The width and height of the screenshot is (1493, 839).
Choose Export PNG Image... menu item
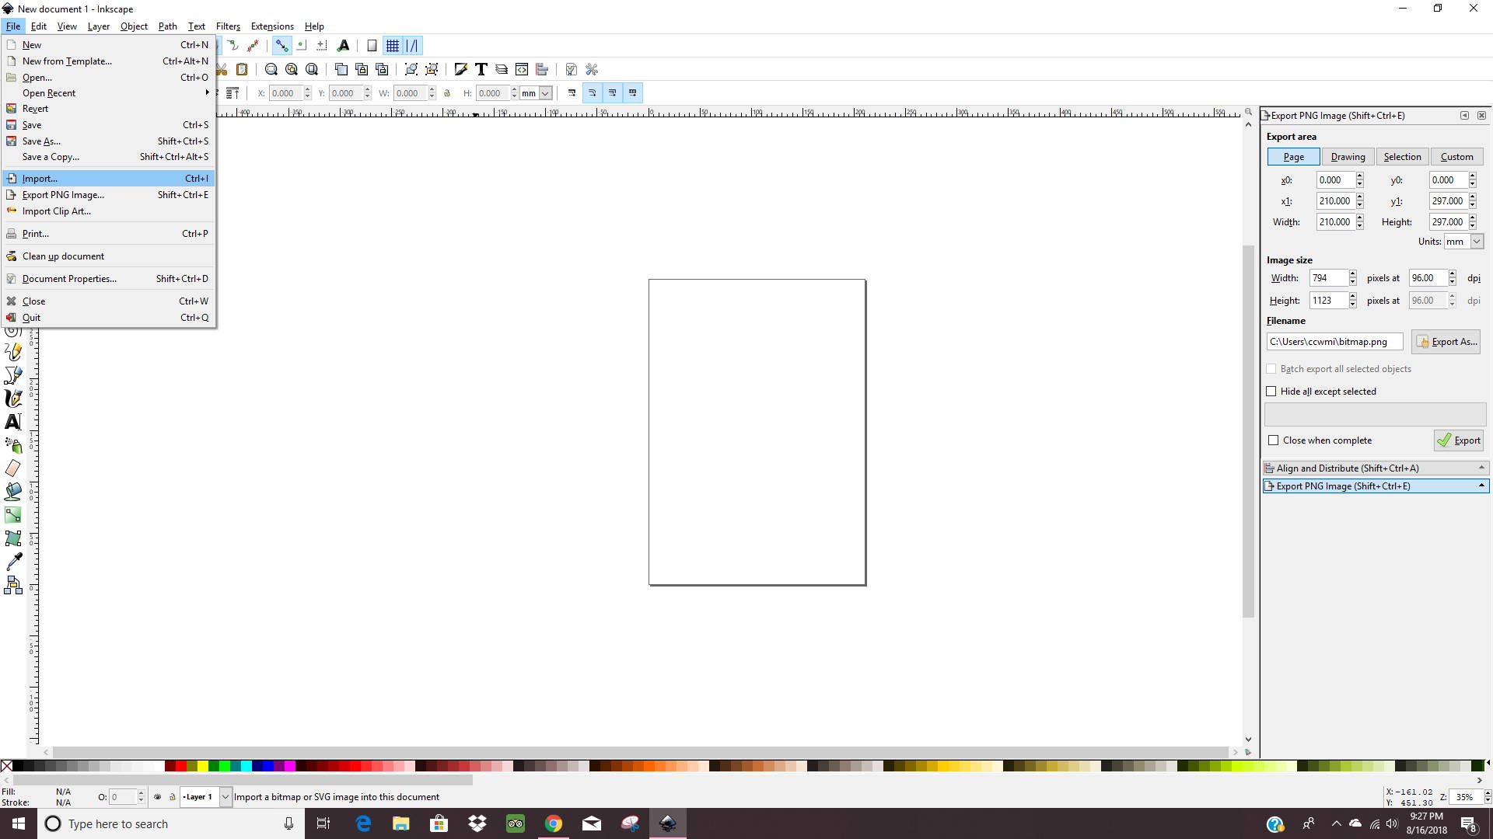click(109, 195)
